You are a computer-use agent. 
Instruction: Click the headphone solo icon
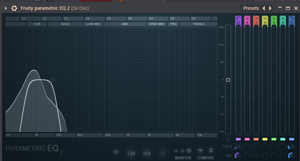coord(228,139)
